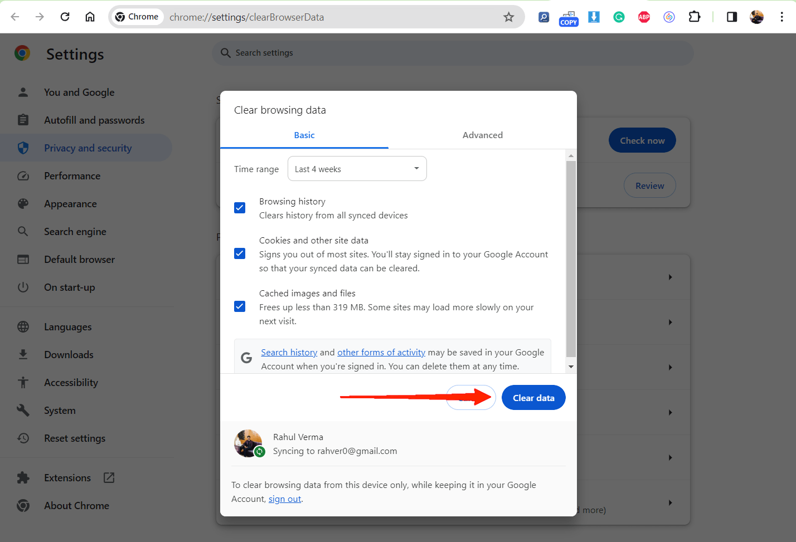This screenshot has width=796, height=542.
Task: Click the dialog scrollbar up arrow
Action: (571, 155)
